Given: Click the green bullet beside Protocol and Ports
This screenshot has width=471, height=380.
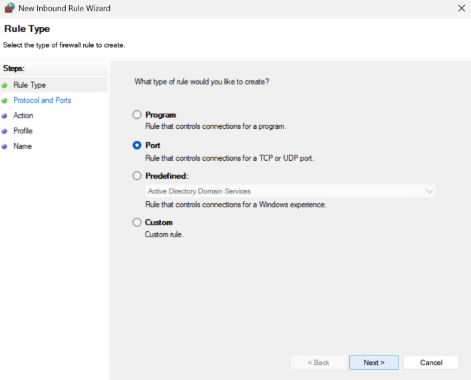Looking at the screenshot, I should [x=5, y=101].
